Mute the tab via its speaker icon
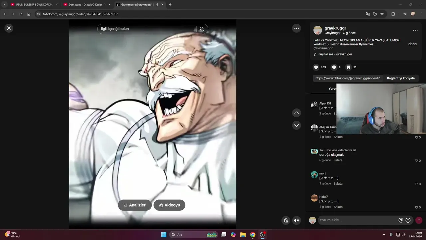Screen dimensions: 426x240 point(157,5)
